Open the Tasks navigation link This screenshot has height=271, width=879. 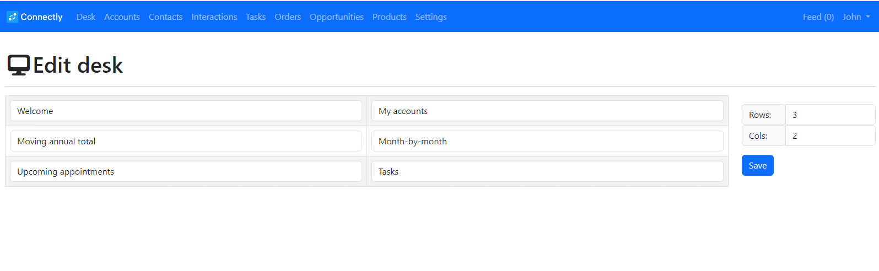click(256, 17)
